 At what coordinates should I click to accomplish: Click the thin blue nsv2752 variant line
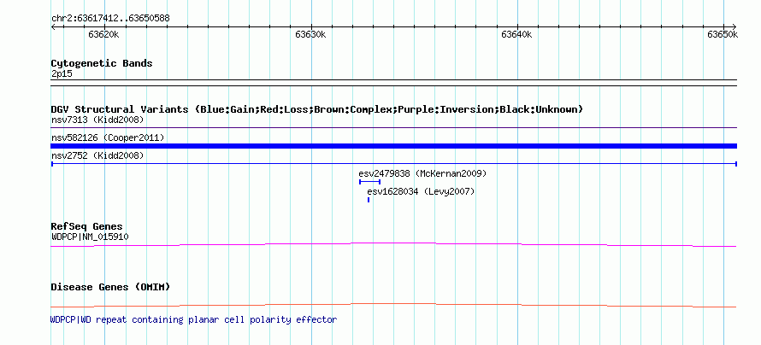click(x=394, y=164)
